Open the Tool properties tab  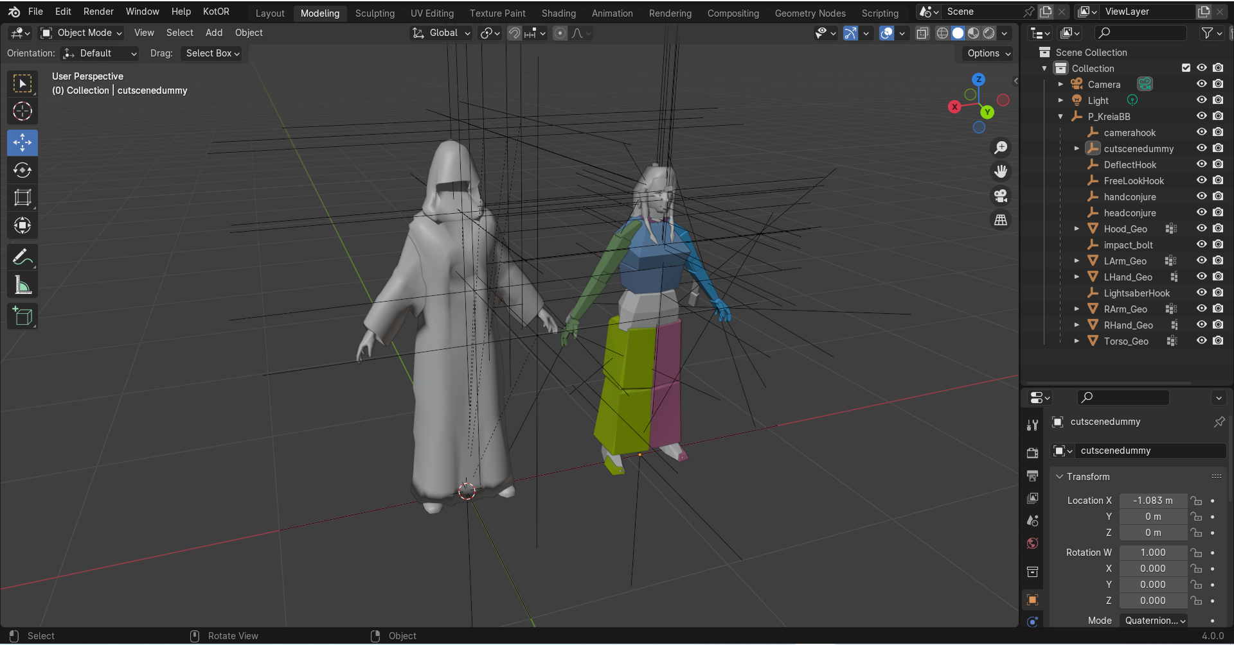pyautogui.click(x=1032, y=425)
